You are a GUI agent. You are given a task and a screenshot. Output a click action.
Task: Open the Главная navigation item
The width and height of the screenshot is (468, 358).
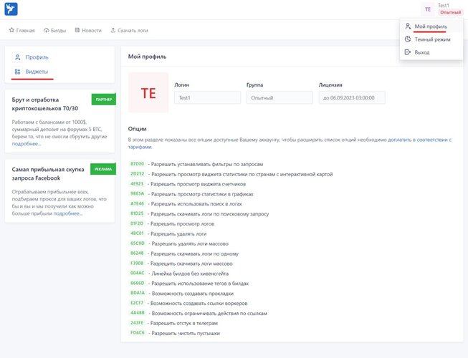coord(22,30)
